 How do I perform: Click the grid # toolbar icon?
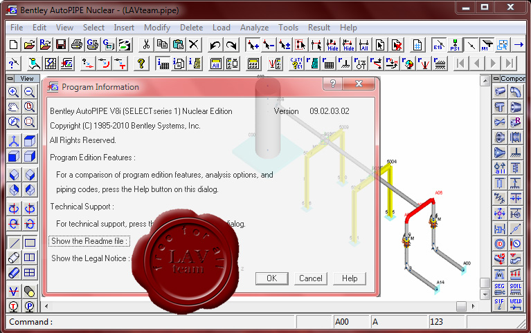point(417,45)
